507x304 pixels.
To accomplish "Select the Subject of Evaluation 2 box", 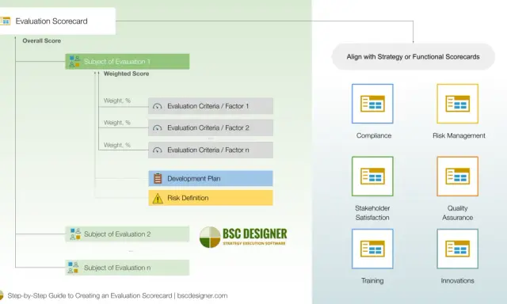I will coord(128,234).
